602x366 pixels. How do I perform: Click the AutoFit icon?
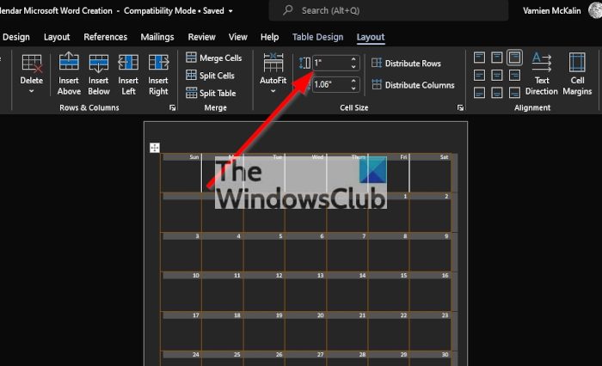[x=273, y=63]
